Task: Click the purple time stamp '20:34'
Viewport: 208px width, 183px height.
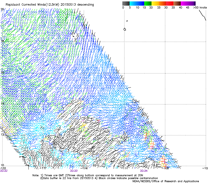Action: coord(144,171)
